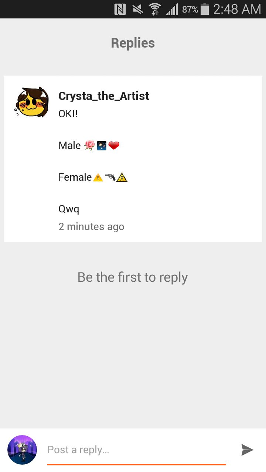Tap the revolver emoji after Female
266x472 pixels.
(x=110, y=177)
